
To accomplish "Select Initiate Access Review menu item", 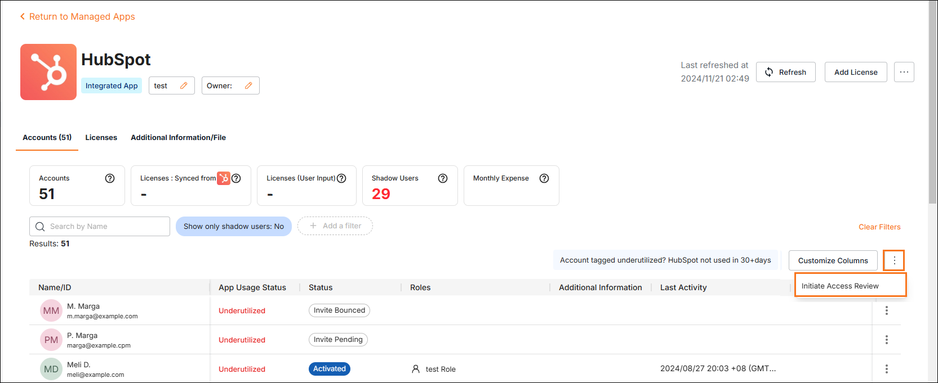I will tap(850, 286).
